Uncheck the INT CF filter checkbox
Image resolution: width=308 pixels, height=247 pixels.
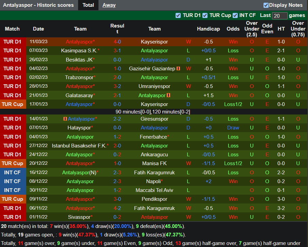point(235,16)
